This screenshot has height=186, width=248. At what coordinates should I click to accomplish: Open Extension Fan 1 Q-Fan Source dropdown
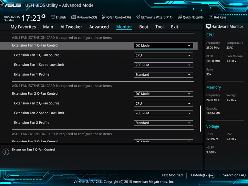(163, 55)
